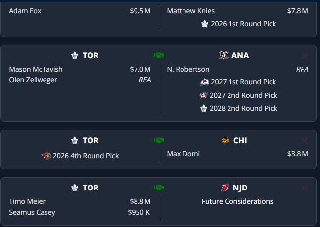This screenshot has width=320, height=227.
Task: Click the 2026 1st Round Pick entry
Action: pyautogui.click(x=243, y=24)
